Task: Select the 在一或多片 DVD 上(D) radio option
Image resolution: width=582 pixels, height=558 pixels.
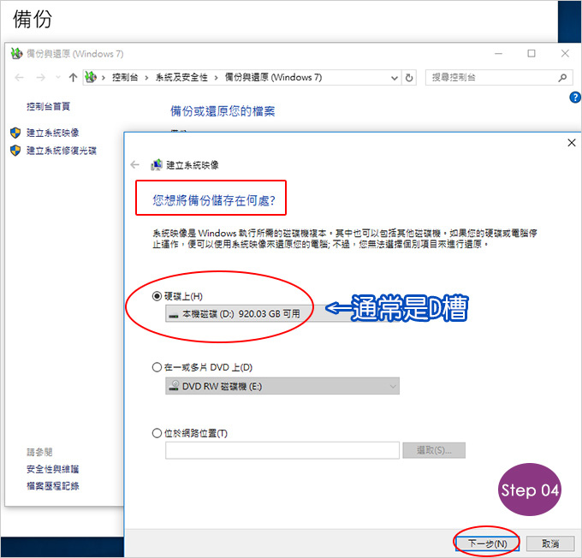Action: click(x=157, y=367)
